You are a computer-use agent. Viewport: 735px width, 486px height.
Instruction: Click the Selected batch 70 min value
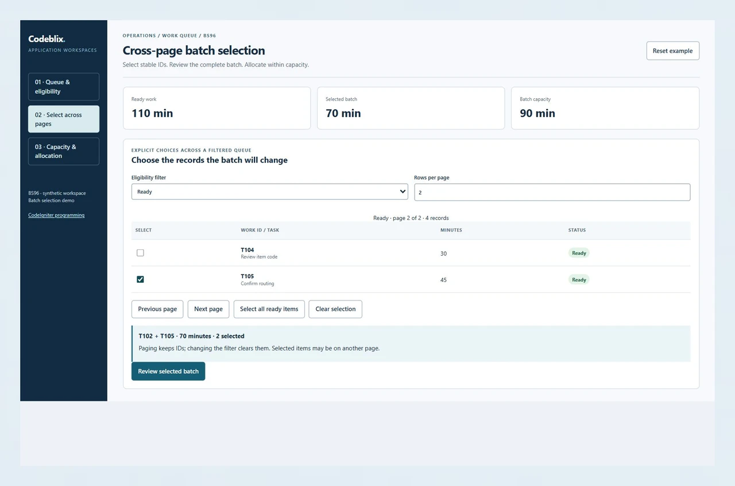pyautogui.click(x=343, y=113)
